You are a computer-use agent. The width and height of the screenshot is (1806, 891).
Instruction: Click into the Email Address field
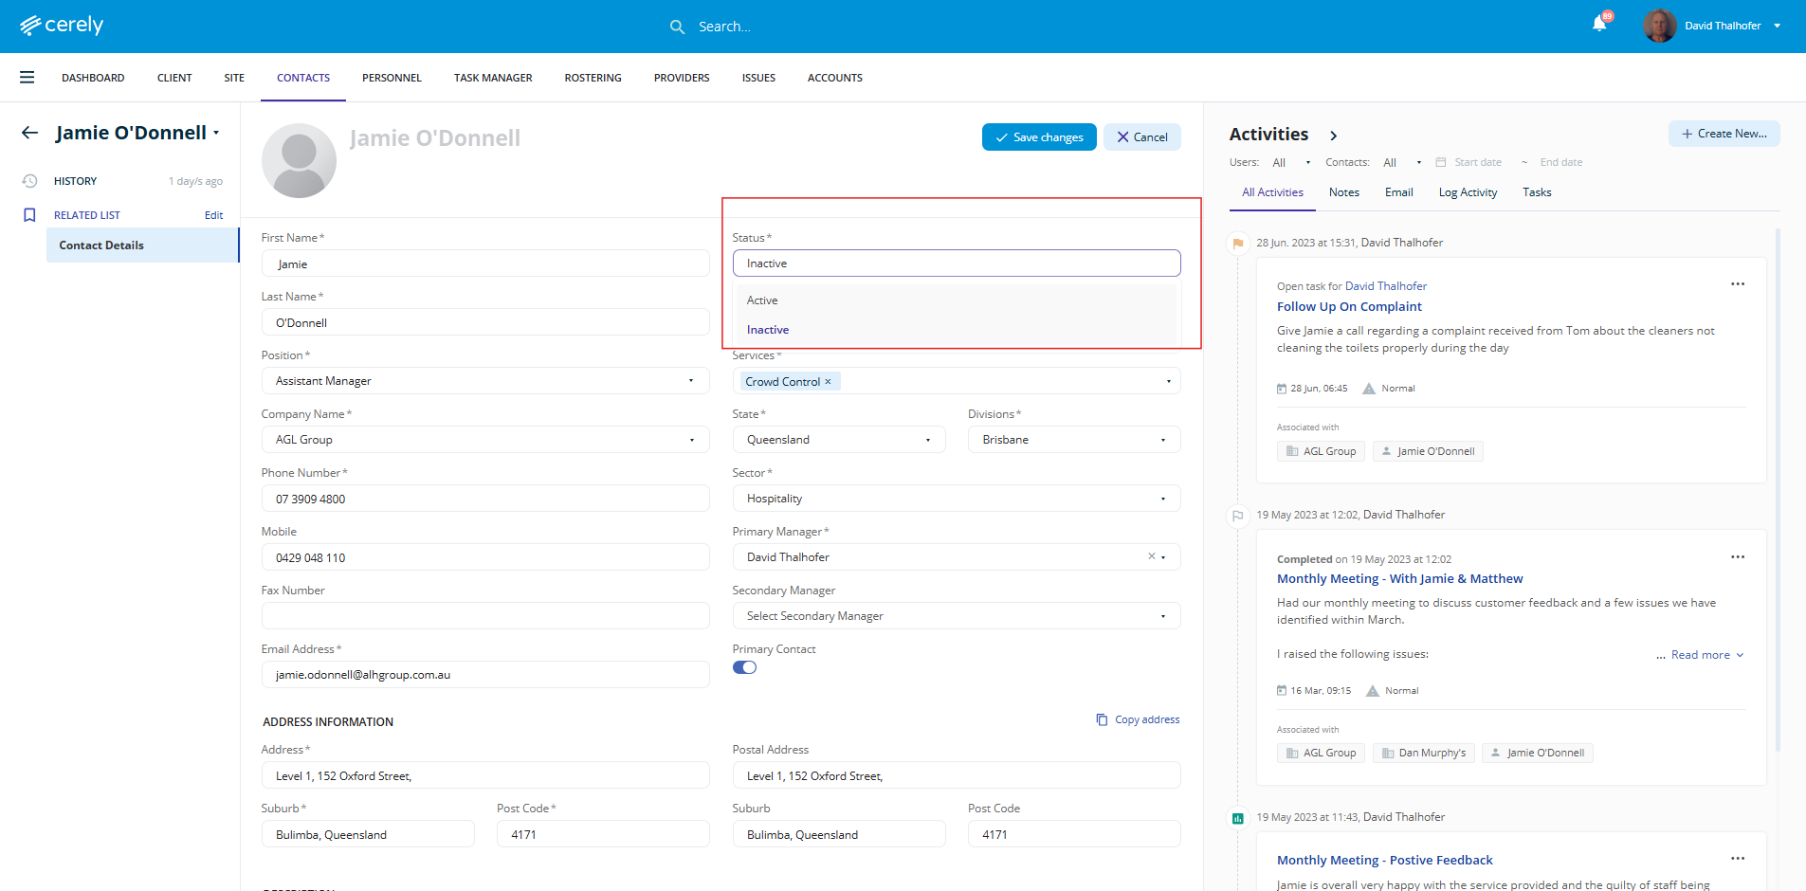(484, 675)
